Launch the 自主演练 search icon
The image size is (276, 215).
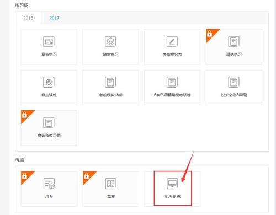click(x=49, y=82)
